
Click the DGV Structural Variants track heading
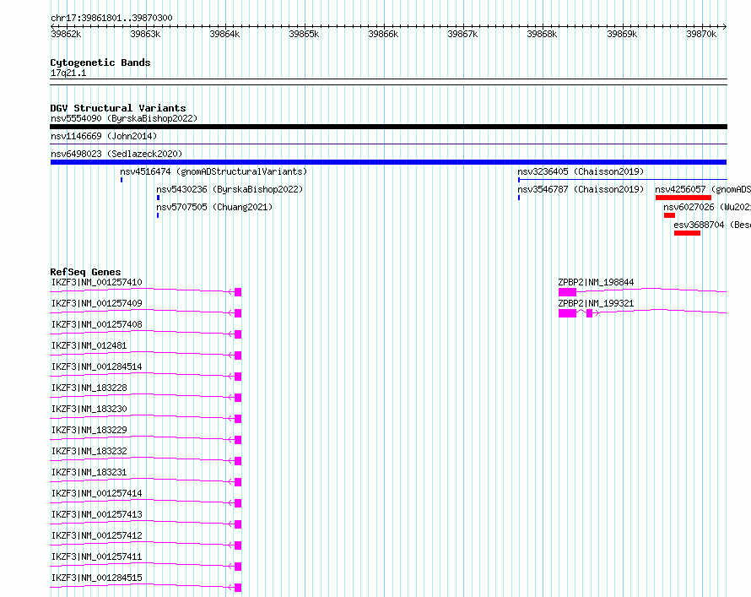coord(118,108)
